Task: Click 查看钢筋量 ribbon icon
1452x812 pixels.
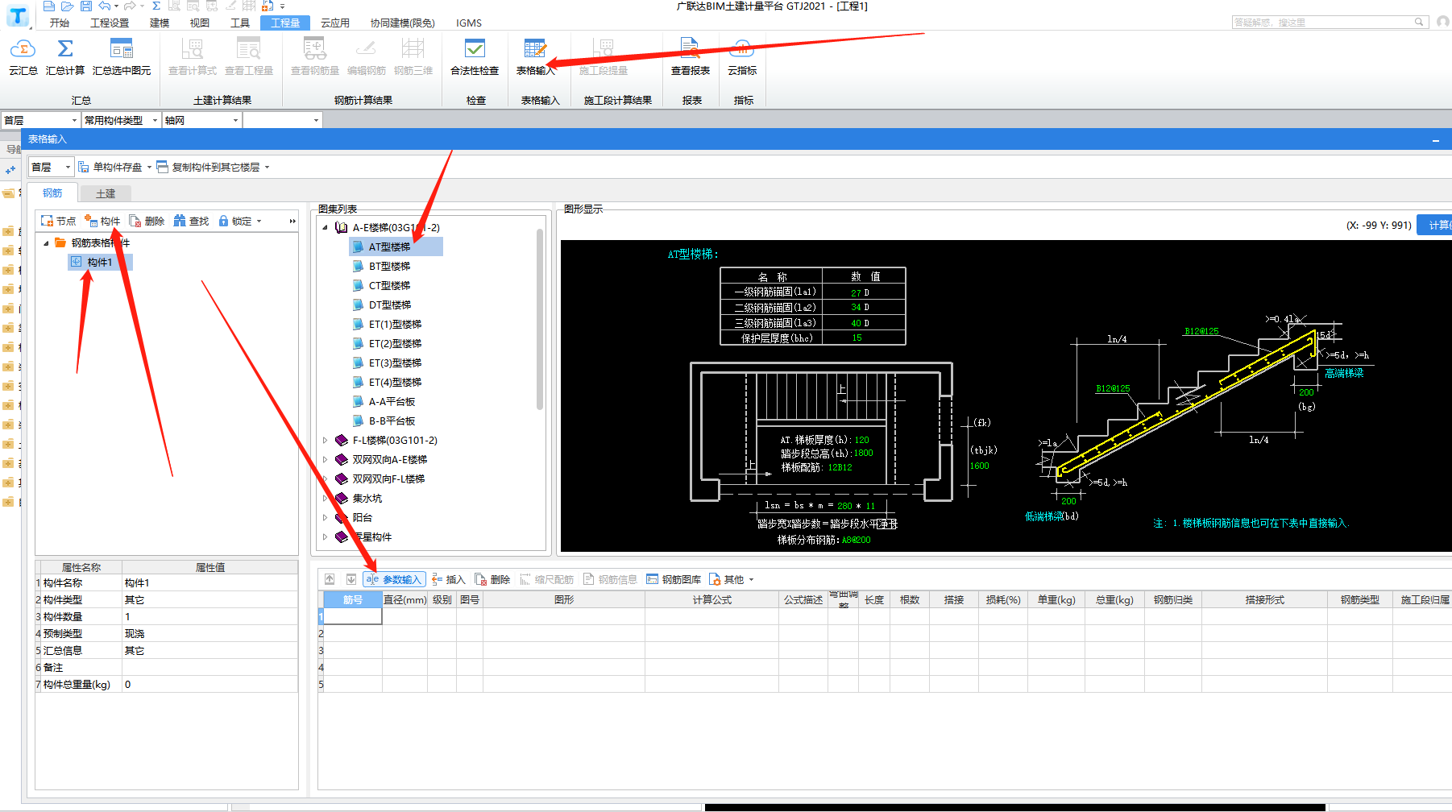Action: coord(315,57)
